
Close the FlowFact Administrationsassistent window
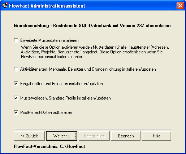[x=180, y=6]
